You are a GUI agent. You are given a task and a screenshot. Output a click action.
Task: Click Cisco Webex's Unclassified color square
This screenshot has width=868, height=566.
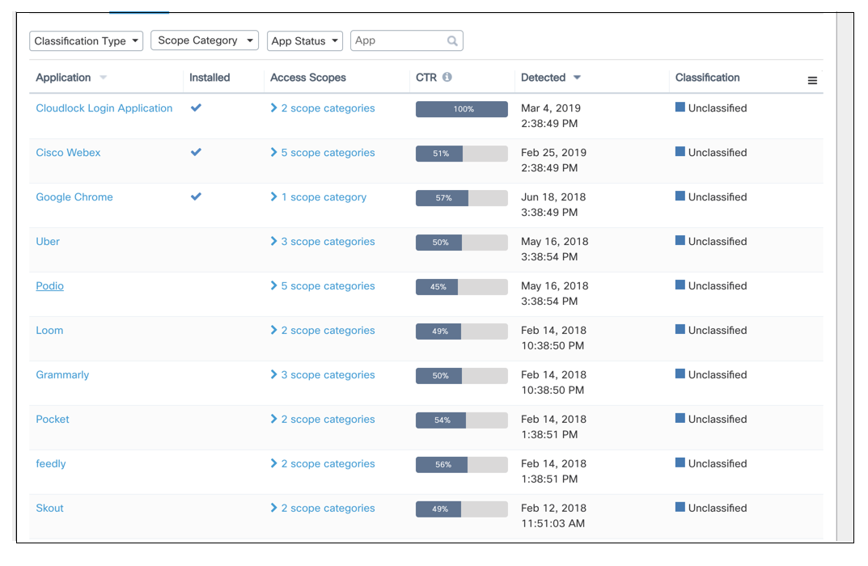pos(680,151)
